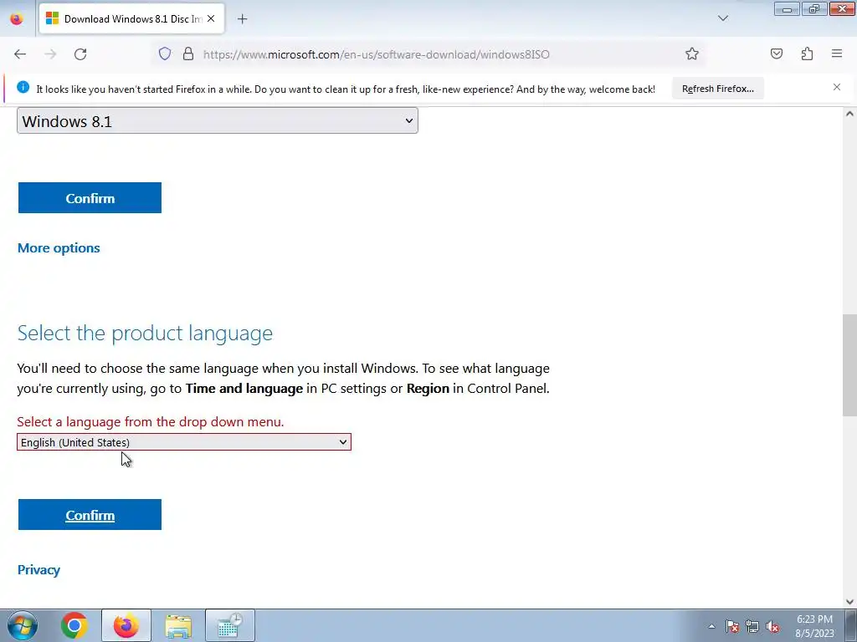This screenshot has width=857, height=642.
Task: Click Refresh Firefox button
Action: pos(717,89)
